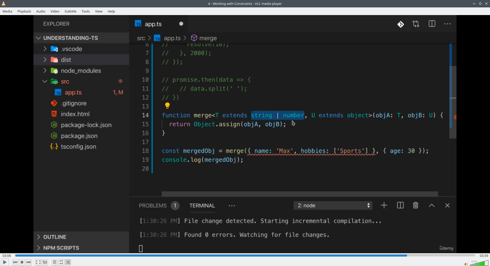Toggle total time 03:39 to remaining
The height and width of the screenshot is (266, 490).
(x=484, y=256)
